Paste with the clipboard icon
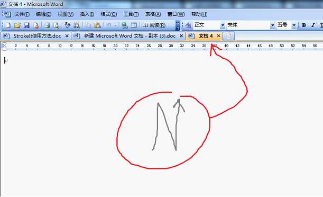 tap(97, 25)
